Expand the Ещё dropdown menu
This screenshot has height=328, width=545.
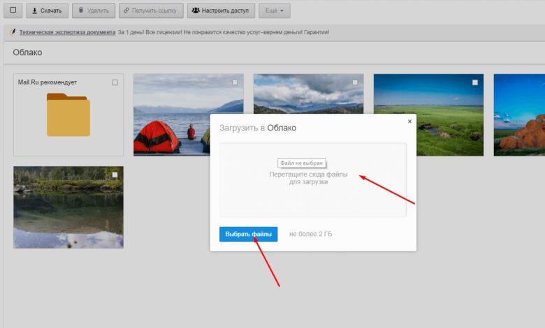tap(273, 10)
